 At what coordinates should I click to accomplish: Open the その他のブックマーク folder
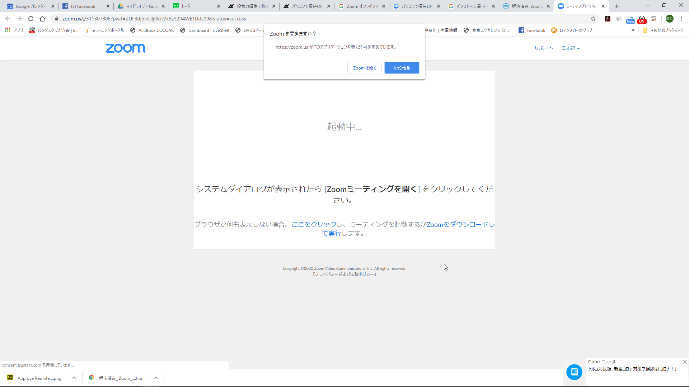663,30
